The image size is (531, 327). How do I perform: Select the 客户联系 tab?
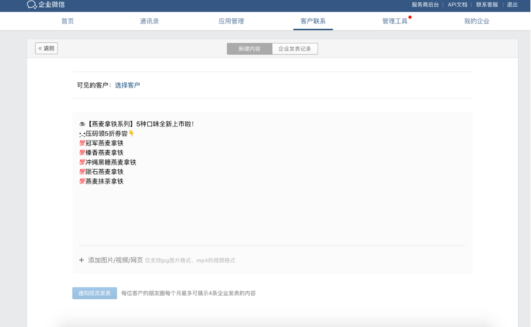coord(313,21)
